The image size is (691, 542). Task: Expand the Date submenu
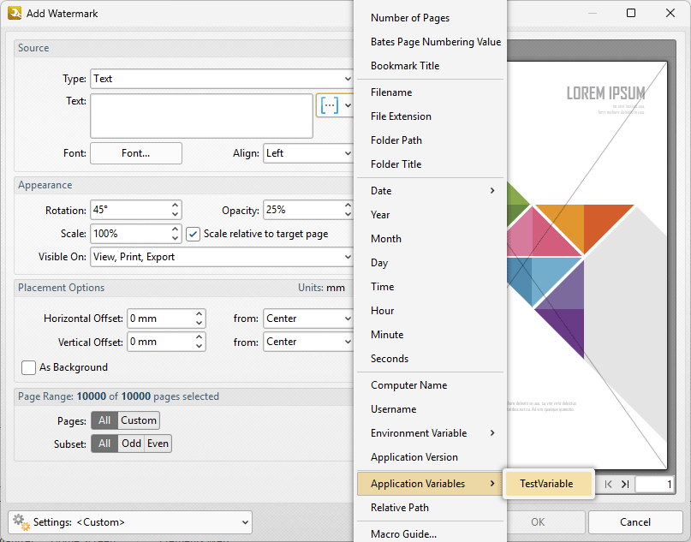point(430,191)
